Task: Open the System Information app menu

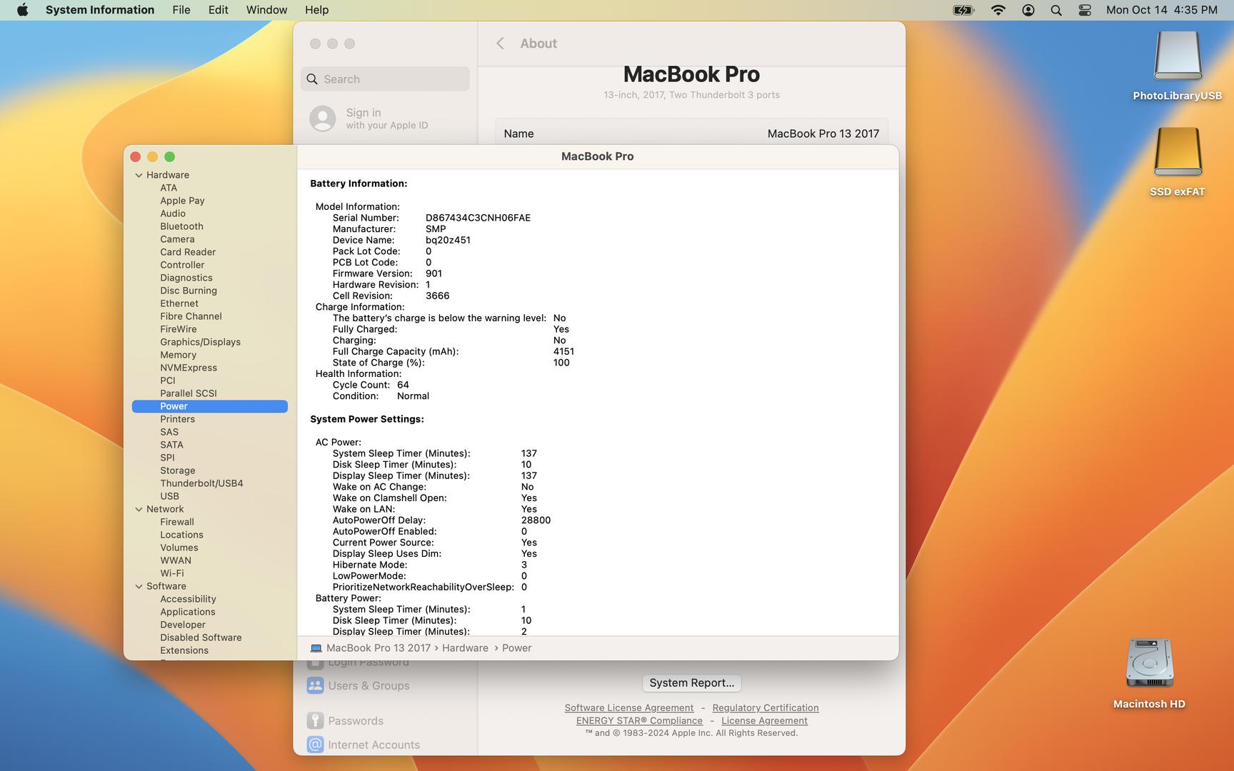Action: 100,10
